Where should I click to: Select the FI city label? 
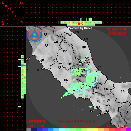tap(46, 34)
